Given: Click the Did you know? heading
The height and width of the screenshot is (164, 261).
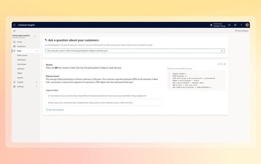Looking at the screenshot, I should (x=53, y=76).
